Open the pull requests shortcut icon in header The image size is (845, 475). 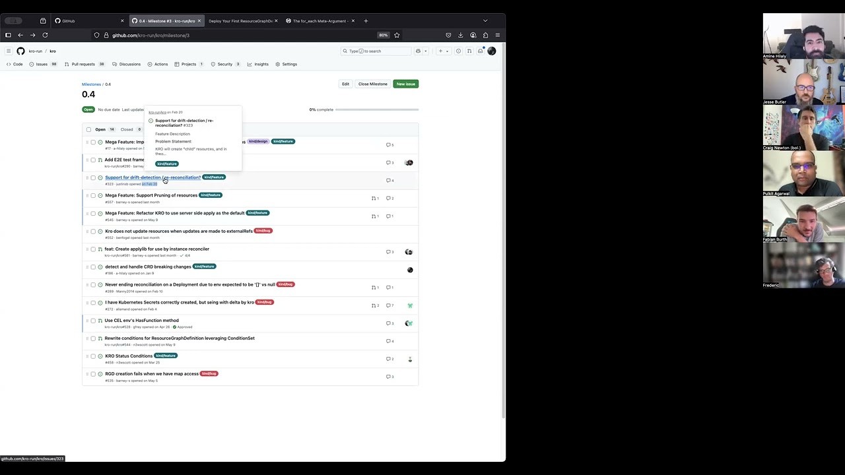click(469, 51)
